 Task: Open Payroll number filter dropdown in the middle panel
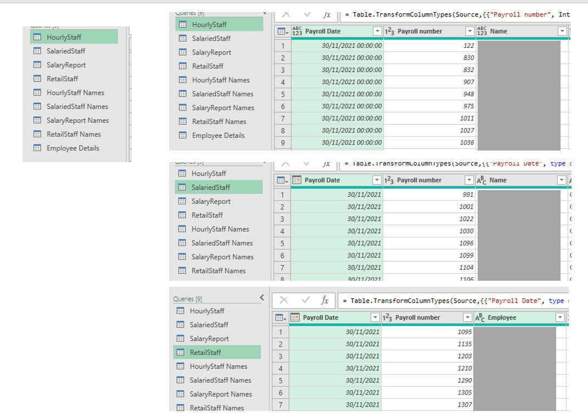pos(469,180)
